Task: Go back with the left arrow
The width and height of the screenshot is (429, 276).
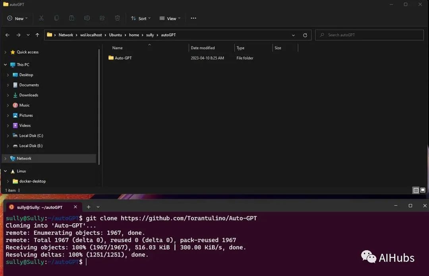Action: 8,35
